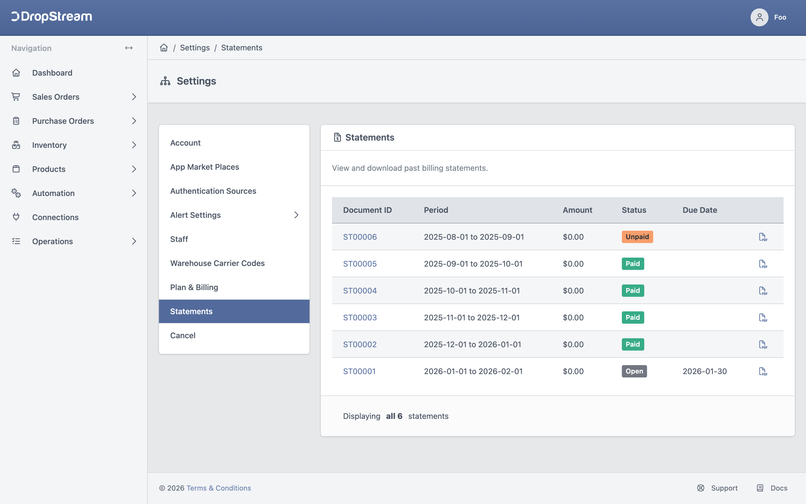Expand Alert Settings chevron
The width and height of the screenshot is (806, 504).
tap(296, 215)
